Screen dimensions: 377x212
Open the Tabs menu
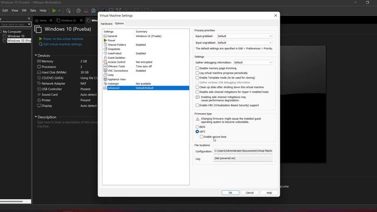(33, 11)
